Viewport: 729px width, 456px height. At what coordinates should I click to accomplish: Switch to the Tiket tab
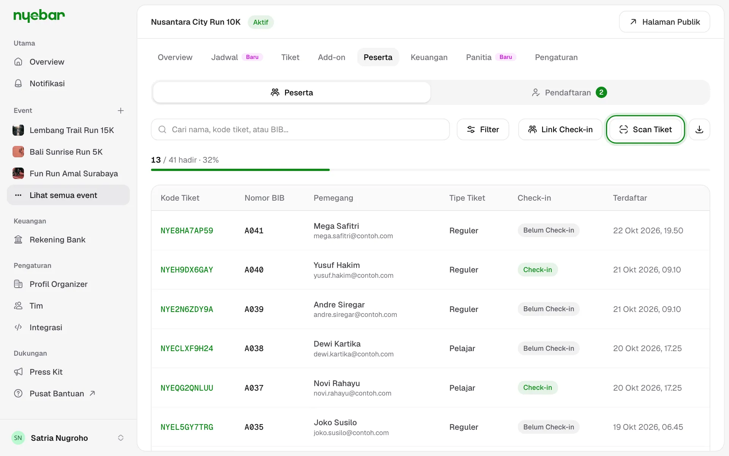click(290, 57)
